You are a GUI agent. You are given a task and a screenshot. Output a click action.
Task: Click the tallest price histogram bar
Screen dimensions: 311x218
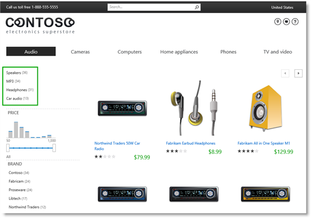tap(16, 130)
